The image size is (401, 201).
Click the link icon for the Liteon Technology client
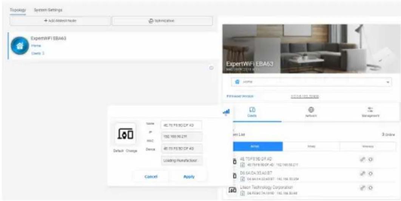362,188
